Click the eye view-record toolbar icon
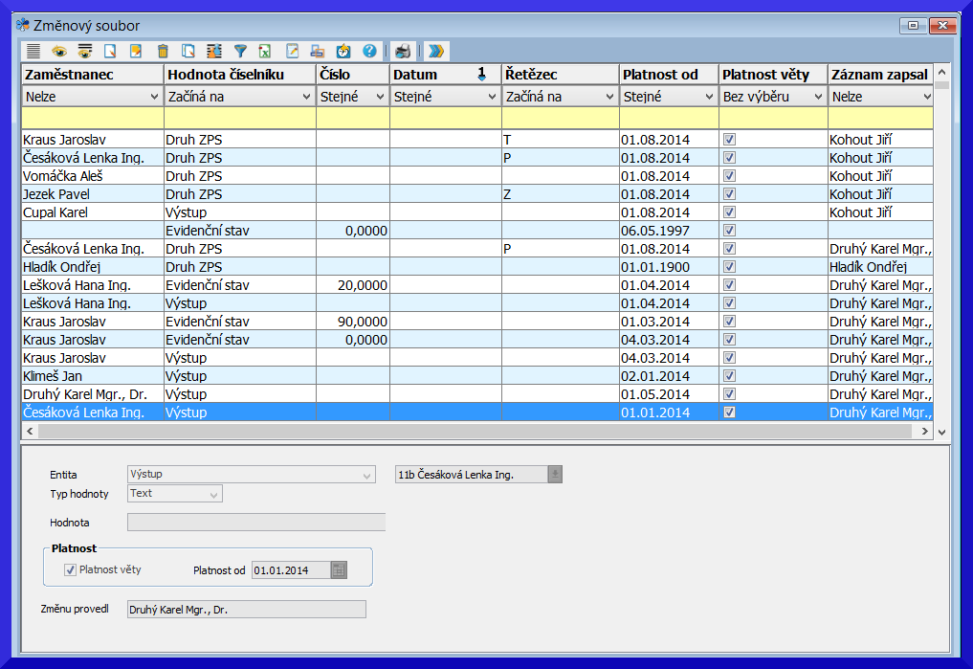Image resolution: width=973 pixels, height=669 pixels. point(59,51)
